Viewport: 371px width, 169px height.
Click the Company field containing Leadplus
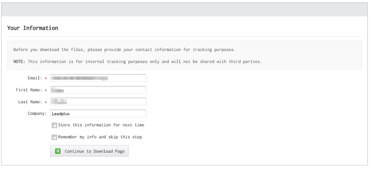pyautogui.click(x=98, y=113)
